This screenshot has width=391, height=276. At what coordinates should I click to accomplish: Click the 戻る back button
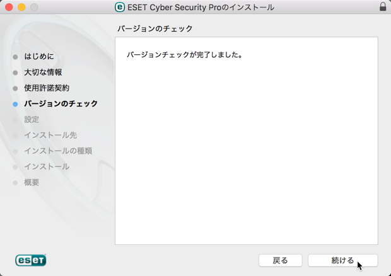click(281, 260)
